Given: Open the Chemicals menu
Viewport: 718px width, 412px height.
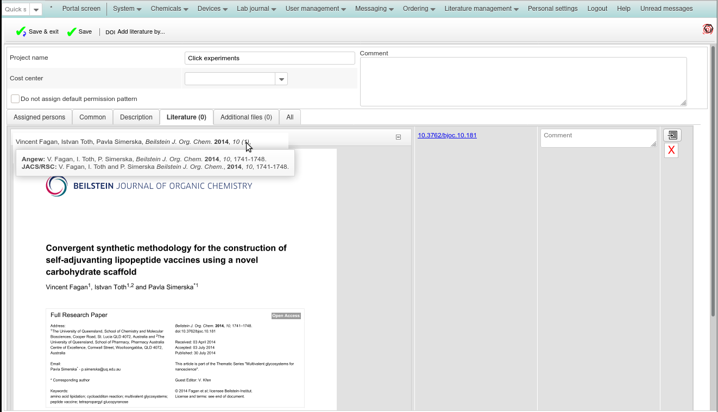Looking at the screenshot, I should 169,9.
